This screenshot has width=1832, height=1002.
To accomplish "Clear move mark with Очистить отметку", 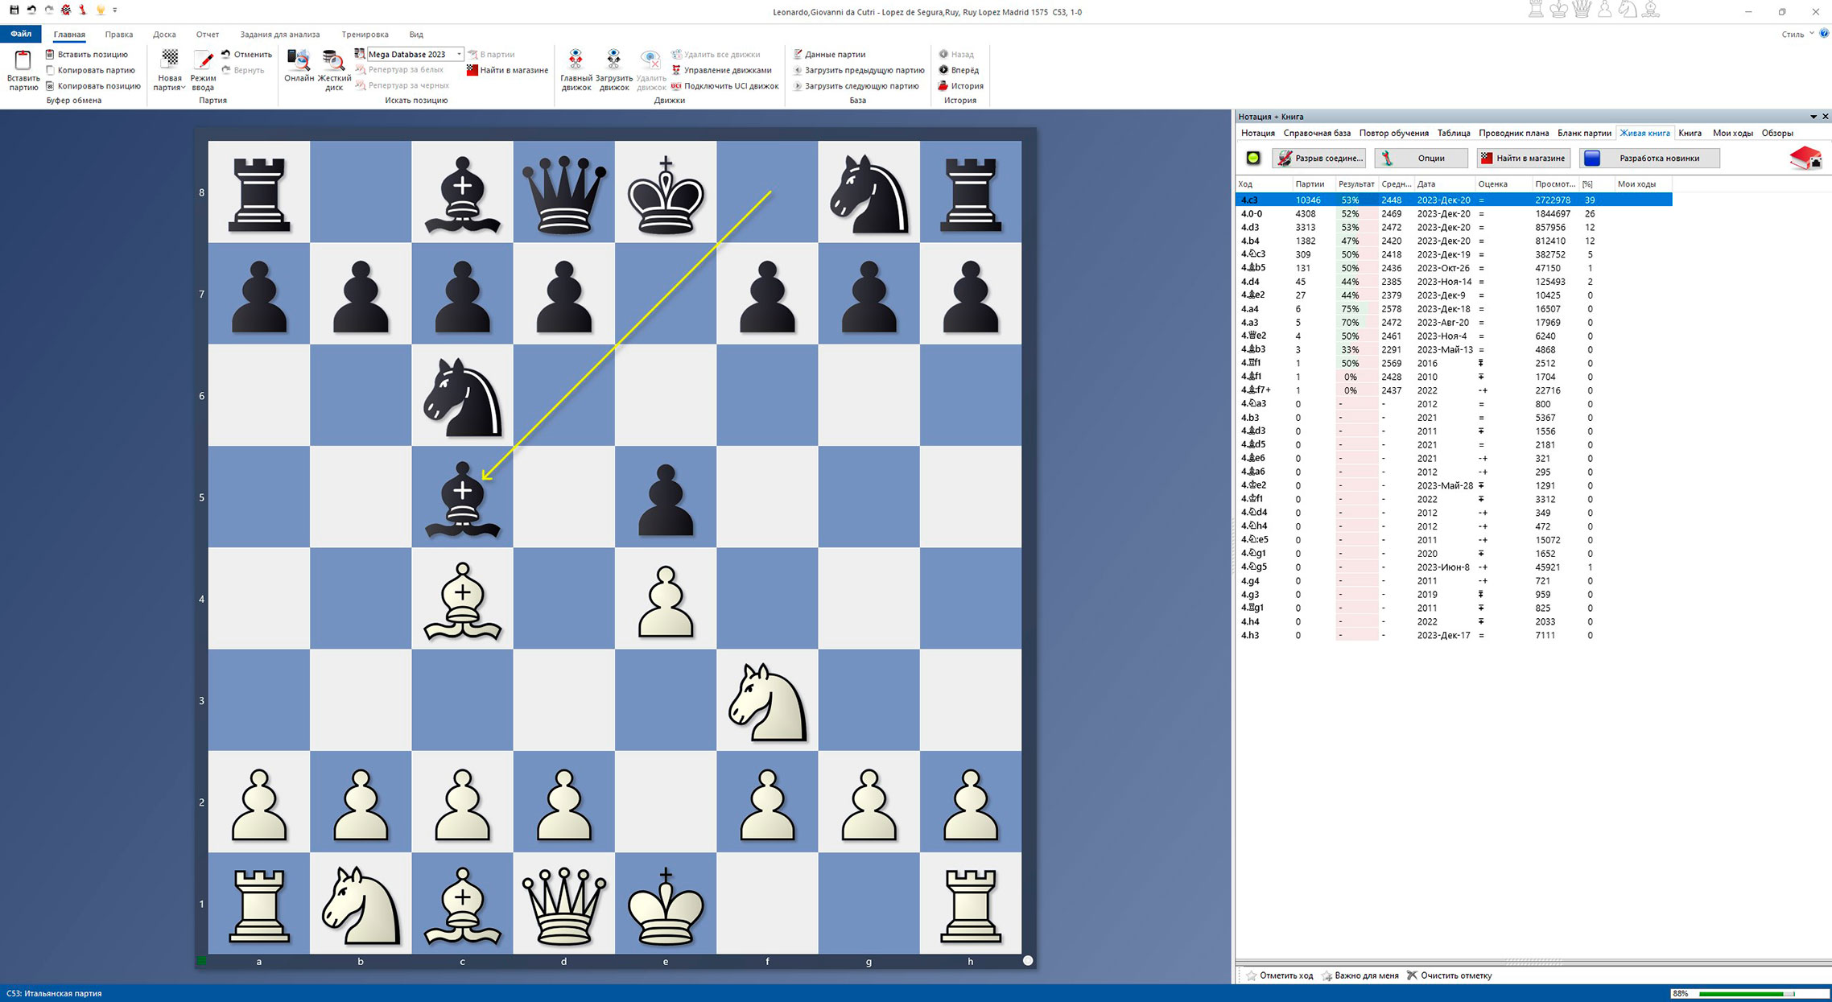I will coord(1452,975).
